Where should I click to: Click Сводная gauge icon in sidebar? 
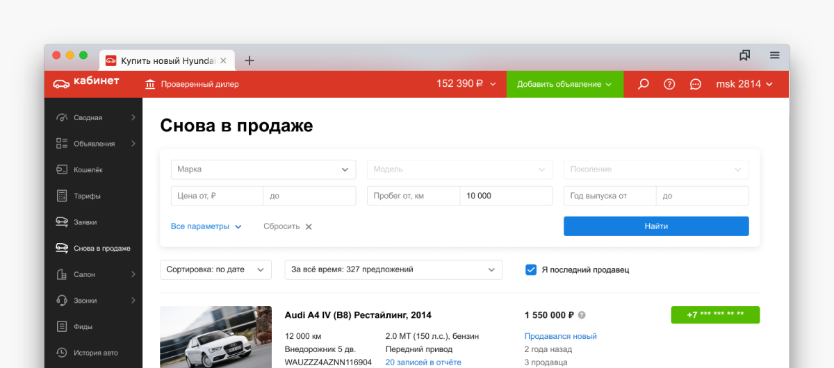pyautogui.click(x=61, y=117)
